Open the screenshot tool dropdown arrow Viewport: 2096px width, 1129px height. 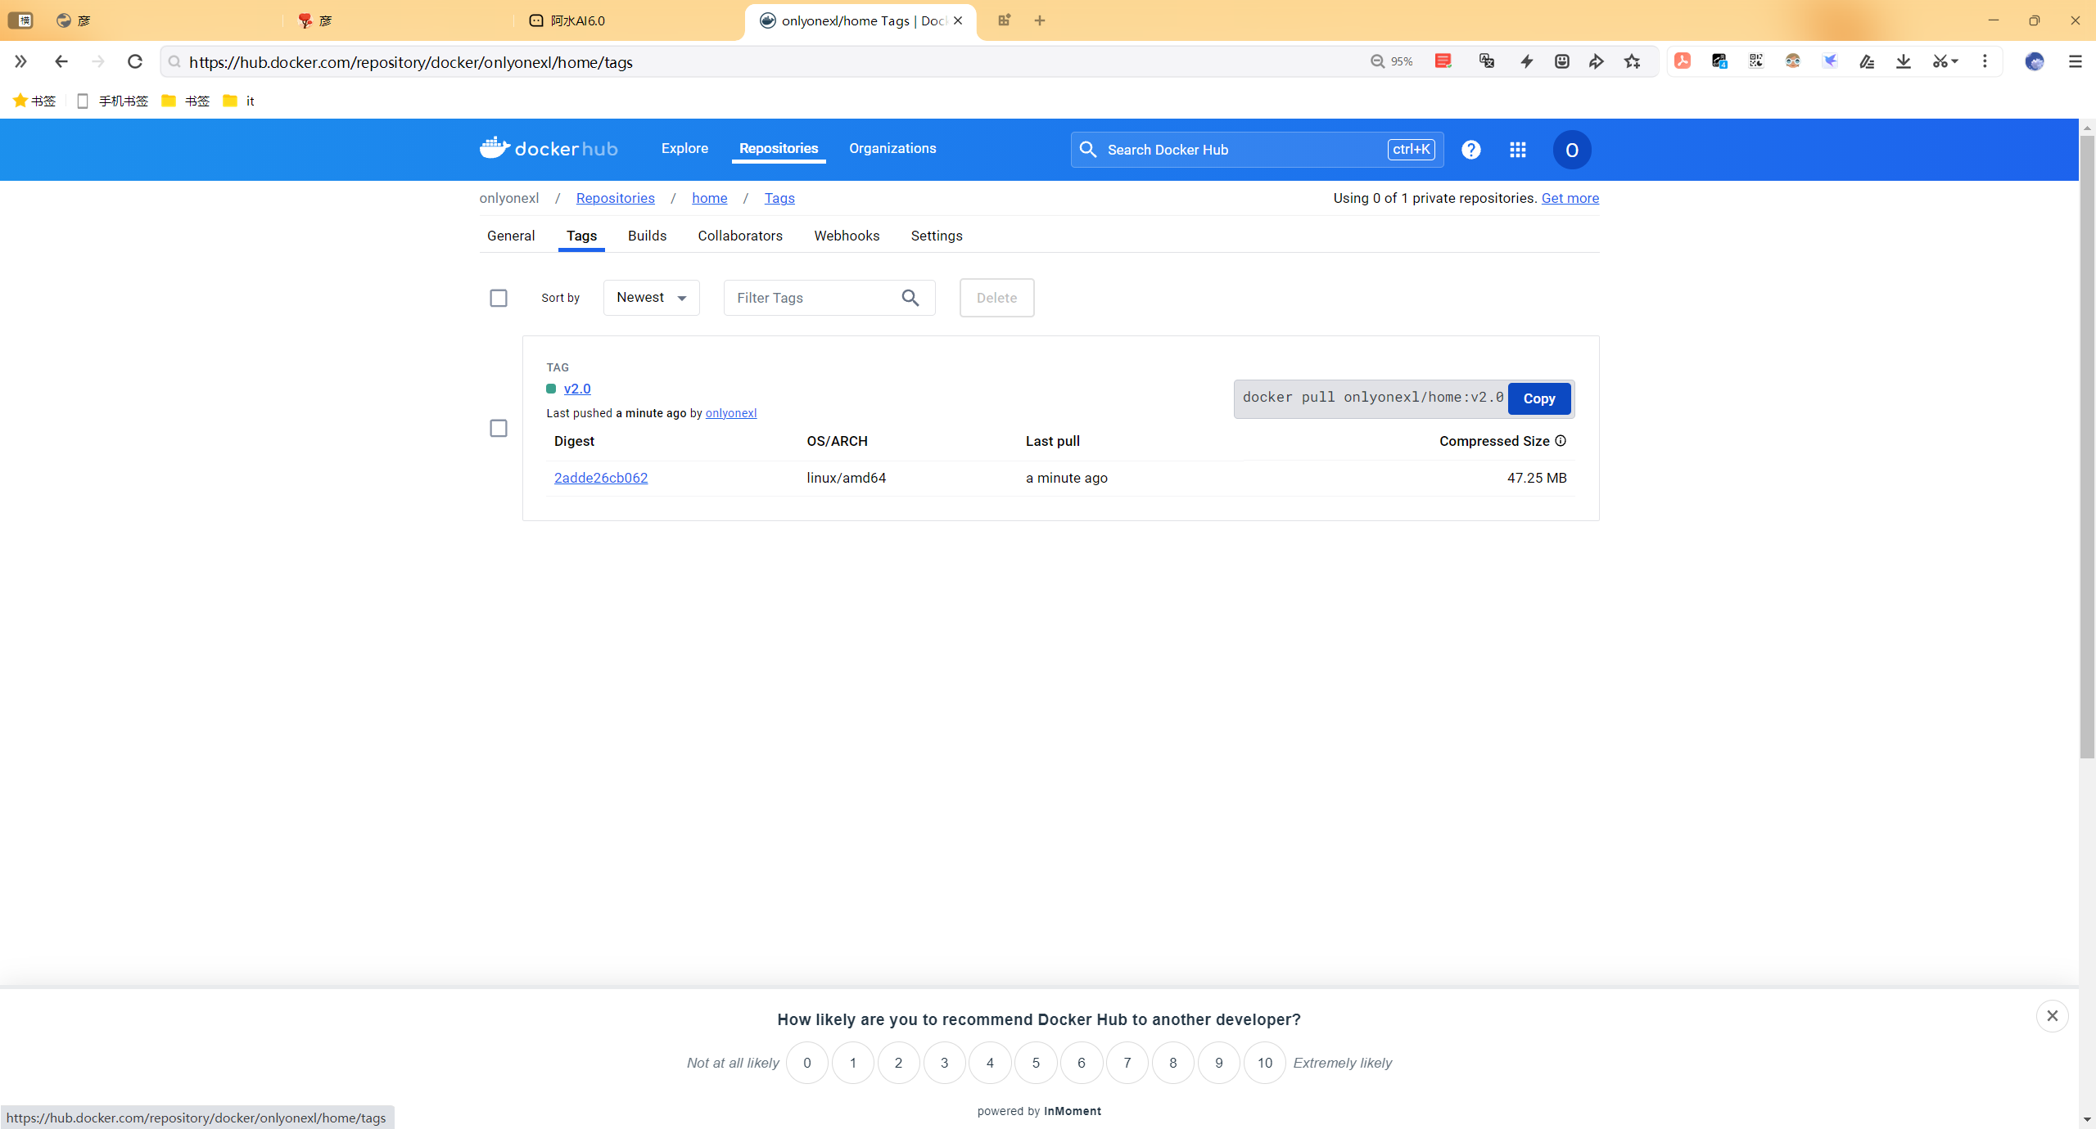pyautogui.click(x=1955, y=61)
